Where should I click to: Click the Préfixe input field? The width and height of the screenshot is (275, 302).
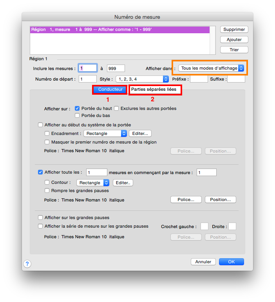click(199, 79)
